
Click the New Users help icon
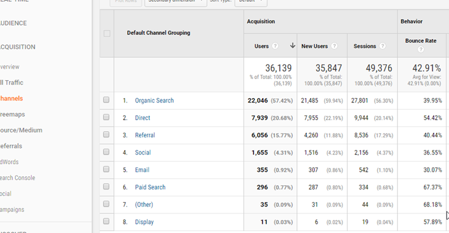point(334,46)
